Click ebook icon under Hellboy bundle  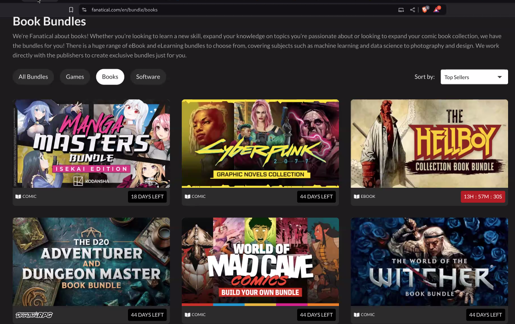[356, 196]
